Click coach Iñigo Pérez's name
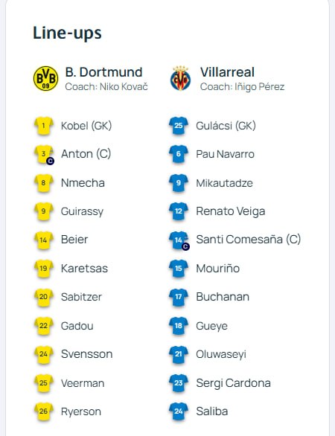 pos(259,87)
